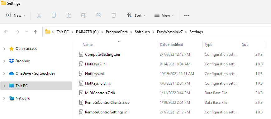Click the HotKeys_old.ini file icon
The width and height of the screenshot is (271, 119).
(81, 83)
